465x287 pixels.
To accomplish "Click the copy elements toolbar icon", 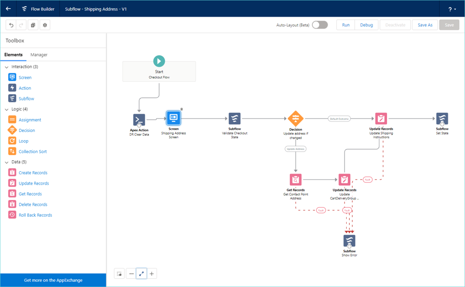I will tap(33, 25).
